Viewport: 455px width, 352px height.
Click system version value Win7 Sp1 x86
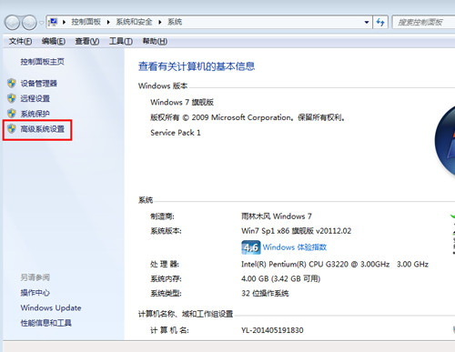[x=297, y=231]
